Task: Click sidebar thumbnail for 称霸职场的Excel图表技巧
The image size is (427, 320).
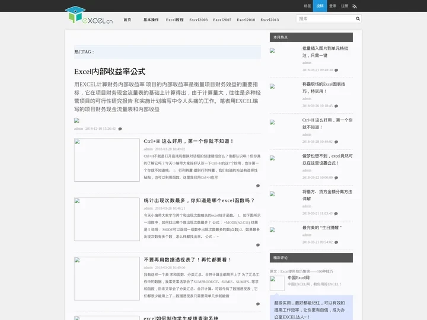Action: click(x=272, y=87)
